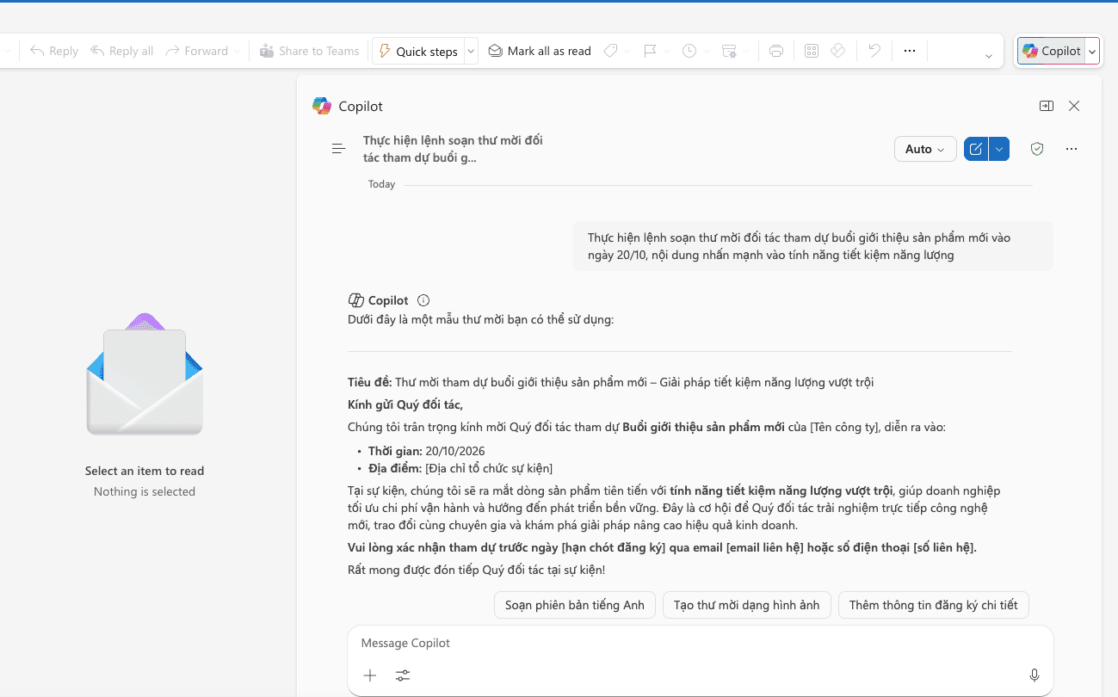Click the Rất mong được đón tiếp line
Screen dimensions: 1118x697
(x=476, y=570)
